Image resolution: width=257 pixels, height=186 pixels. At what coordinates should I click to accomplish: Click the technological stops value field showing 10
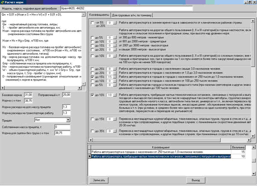pyautogui.click(x=110, y=95)
